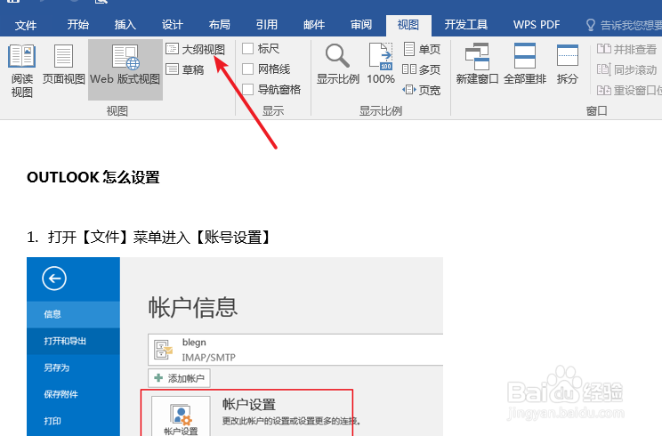Switch to Reading view (阅读视图)

[x=21, y=70]
